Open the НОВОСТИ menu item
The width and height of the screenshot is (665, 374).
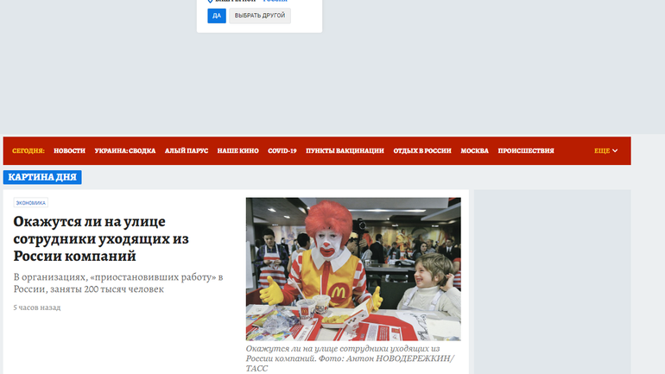[x=69, y=150]
